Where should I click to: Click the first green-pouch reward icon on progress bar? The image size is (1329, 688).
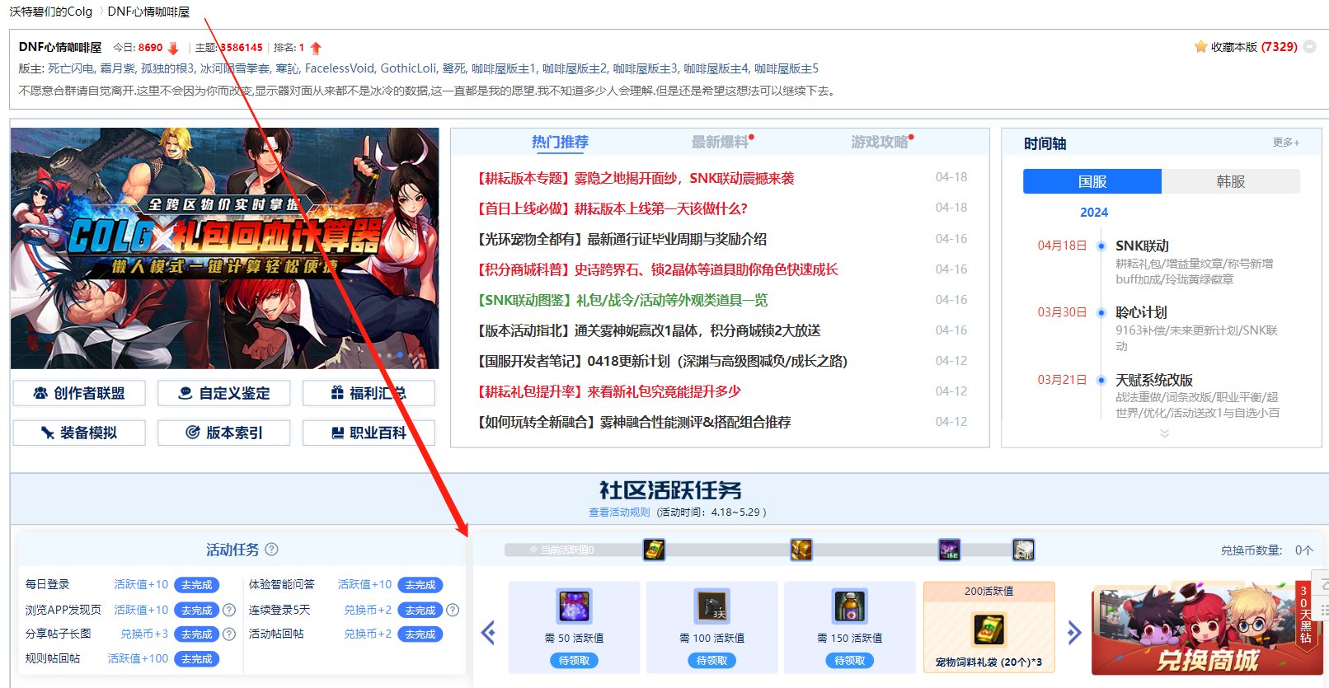point(654,550)
